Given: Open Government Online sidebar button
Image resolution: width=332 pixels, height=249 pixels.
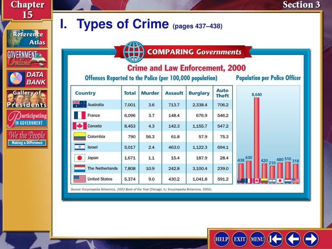Looking at the screenshot, I should tap(27, 59).
